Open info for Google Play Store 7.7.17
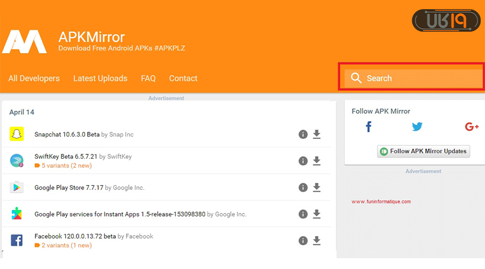 click(x=303, y=187)
